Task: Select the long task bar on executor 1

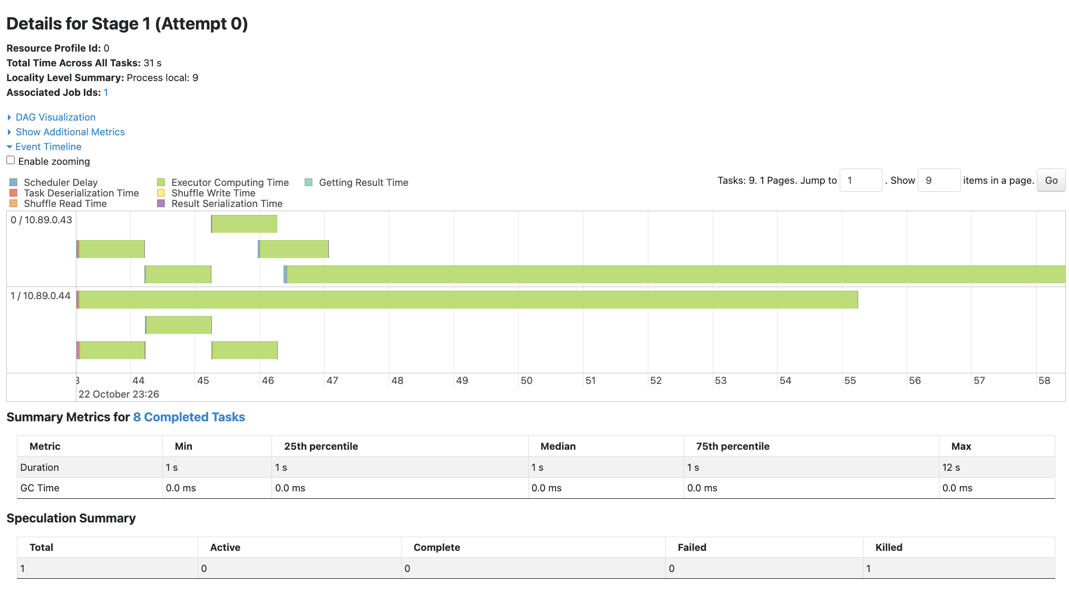Action: [x=467, y=300]
